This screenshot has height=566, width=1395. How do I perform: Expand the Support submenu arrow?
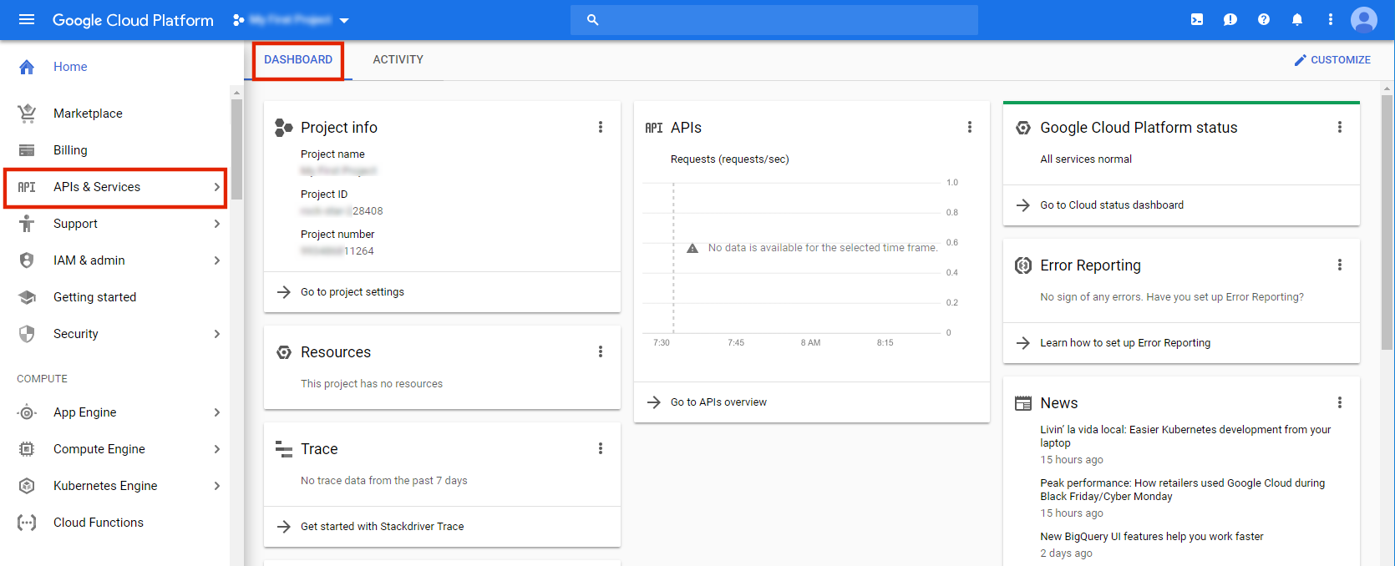(x=216, y=224)
